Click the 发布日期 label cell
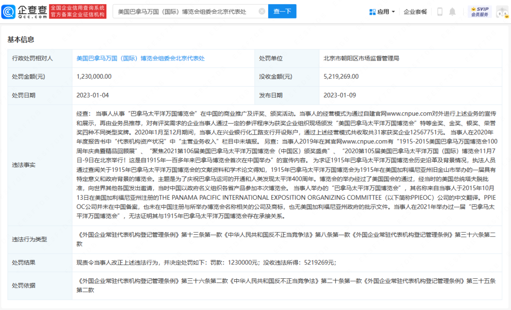 point(287,95)
